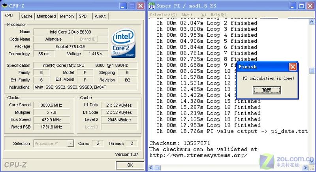Click the 确定 button in Finish dialog
The height and width of the screenshot is (172, 316).
(267, 90)
